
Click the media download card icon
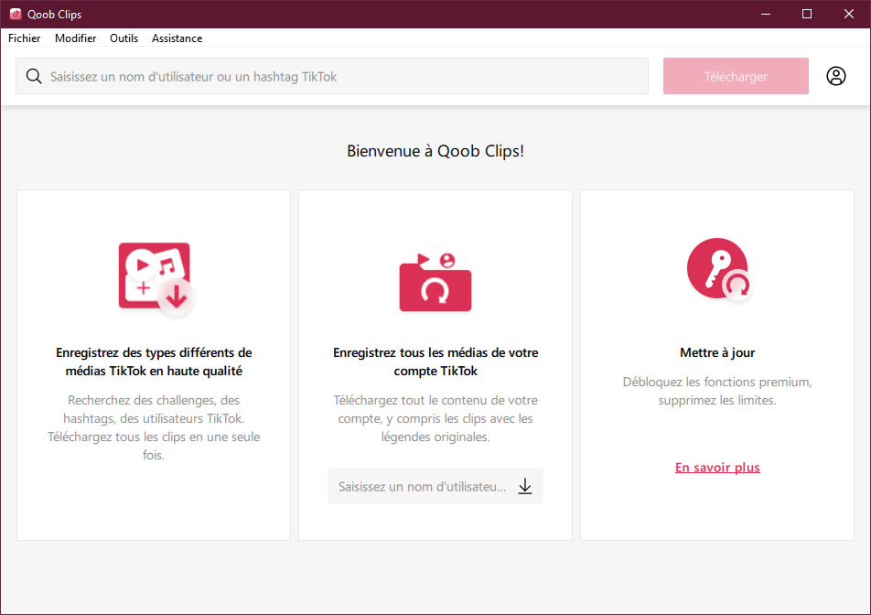click(x=156, y=278)
